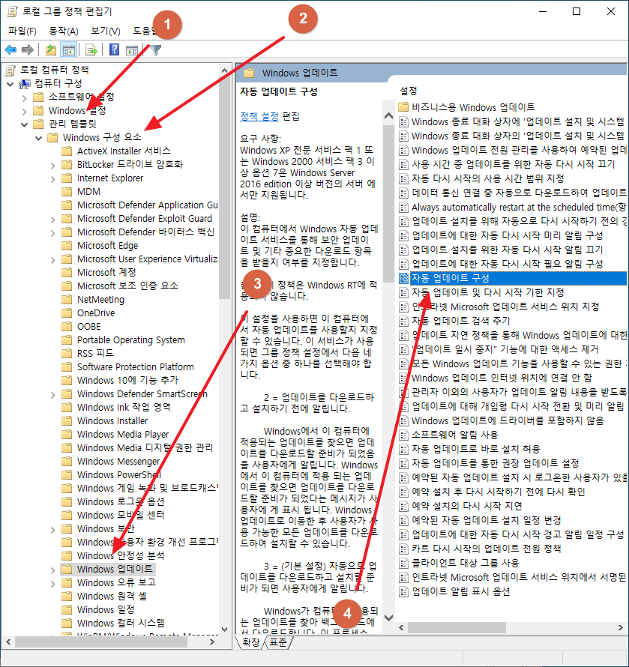Image resolution: width=629 pixels, height=667 pixels.
Task: Click the Microsoft Edge folder icon
Action: pos(67,246)
